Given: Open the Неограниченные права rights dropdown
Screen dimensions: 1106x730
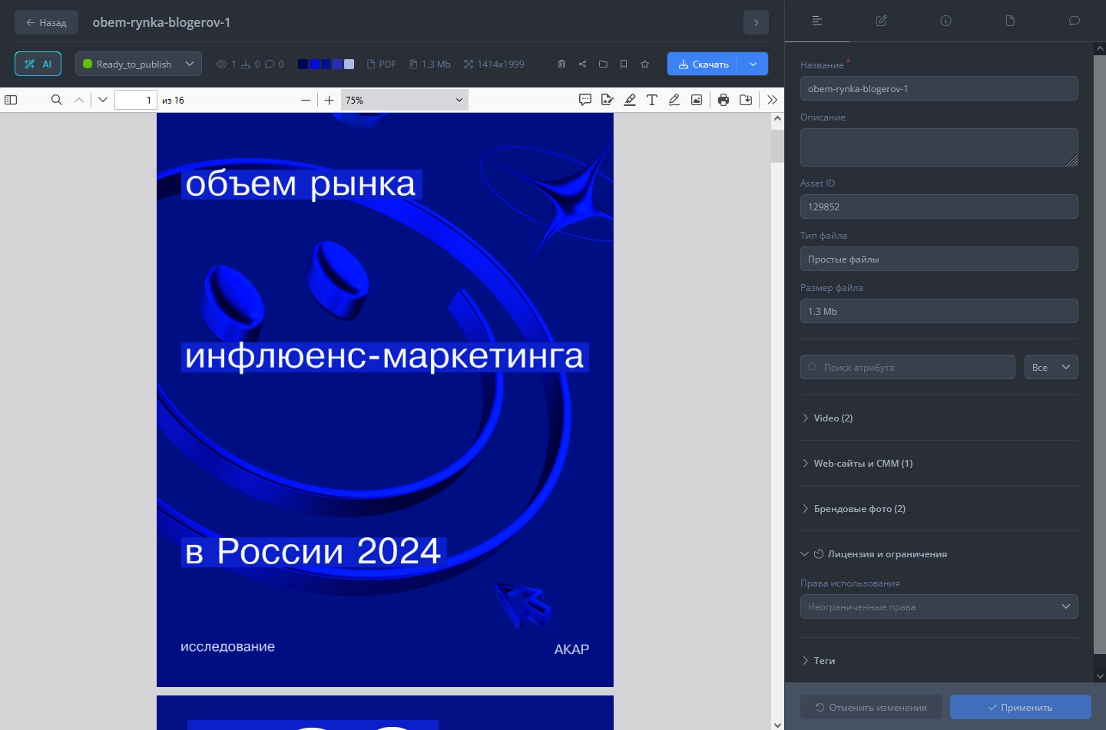Looking at the screenshot, I should (x=939, y=606).
